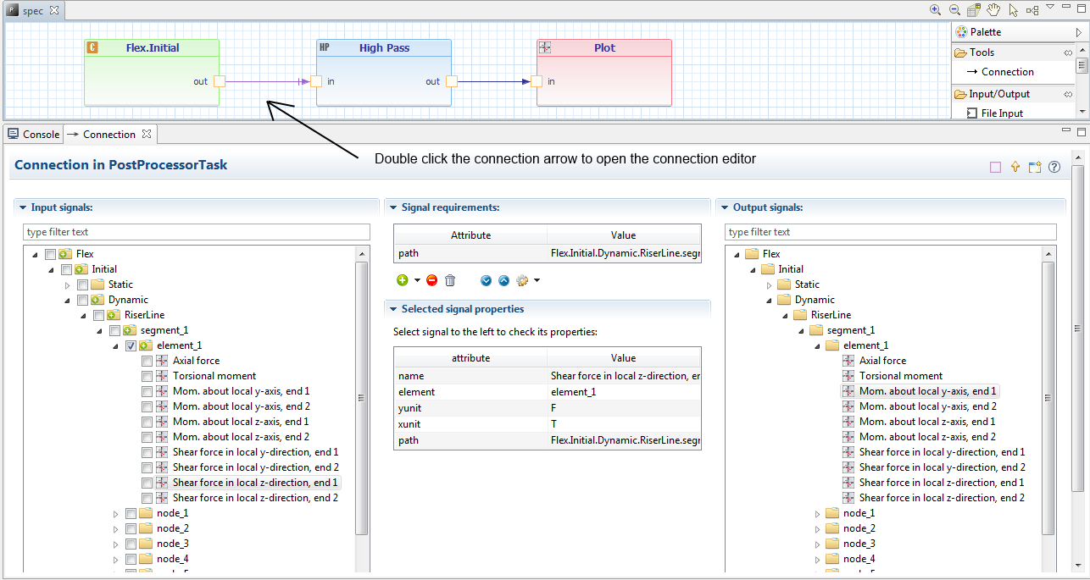
Task: Click the trash can delete icon
Action: tap(450, 280)
